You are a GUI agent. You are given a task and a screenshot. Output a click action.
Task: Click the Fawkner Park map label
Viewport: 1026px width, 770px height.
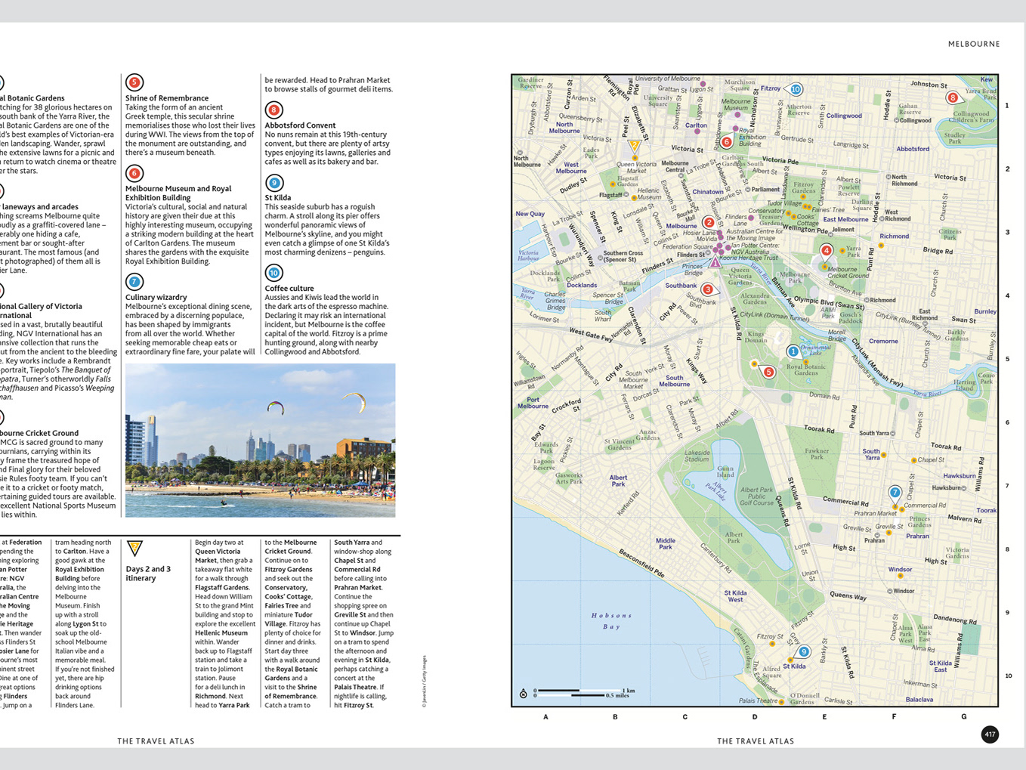(817, 454)
